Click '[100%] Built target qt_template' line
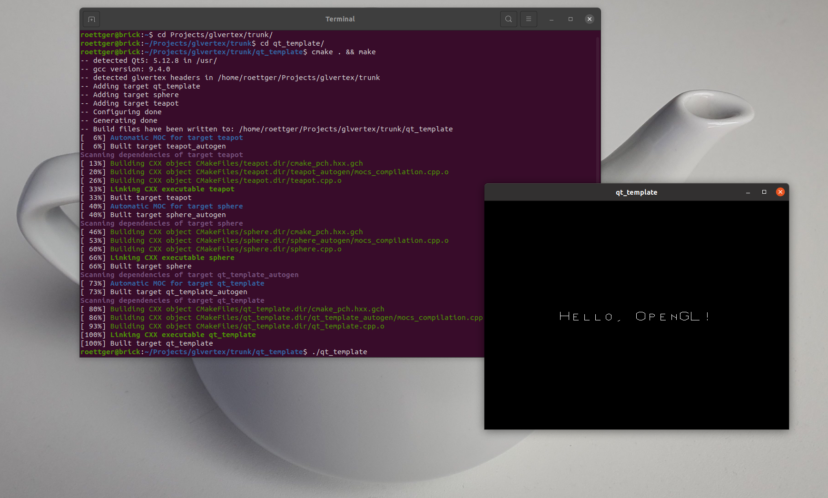Screen dimensions: 828x498 [x=147, y=343]
